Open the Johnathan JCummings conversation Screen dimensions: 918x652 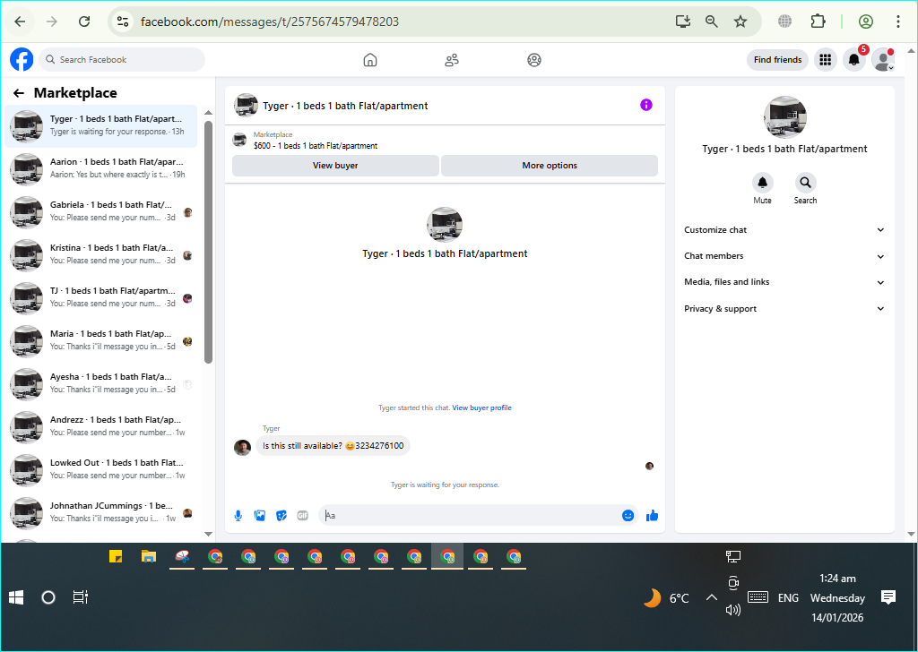coord(100,512)
